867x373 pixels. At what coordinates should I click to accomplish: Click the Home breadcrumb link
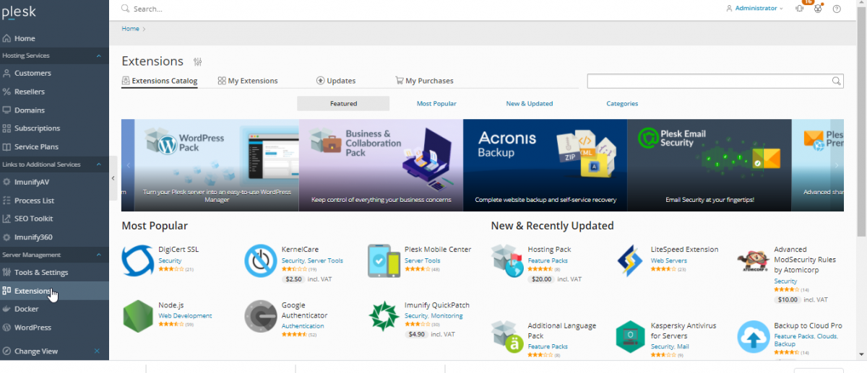(130, 29)
